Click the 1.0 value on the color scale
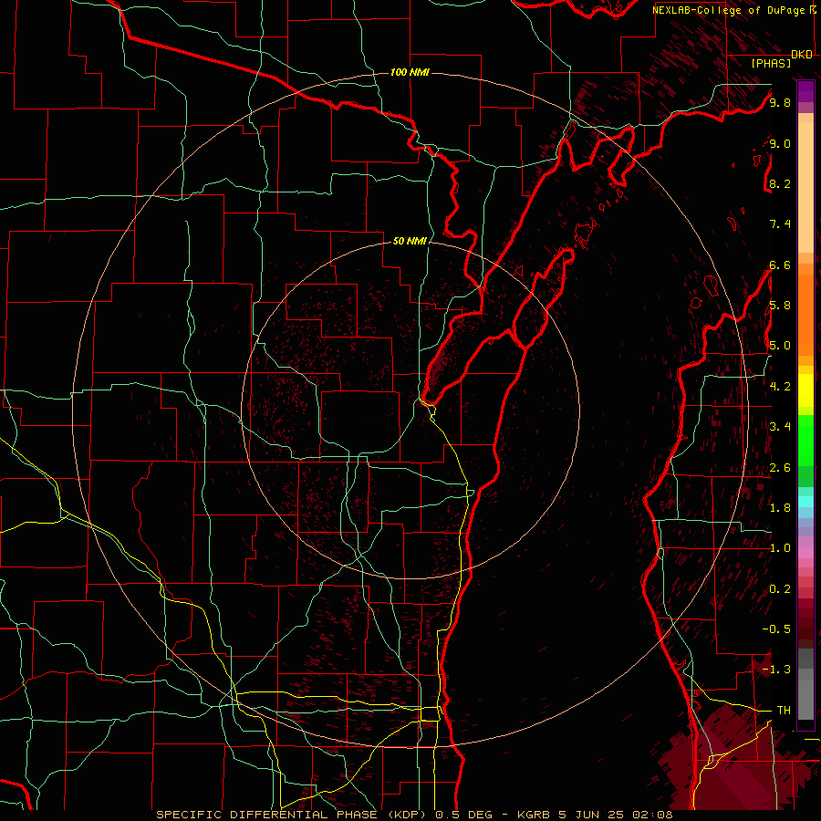 [780, 548]
